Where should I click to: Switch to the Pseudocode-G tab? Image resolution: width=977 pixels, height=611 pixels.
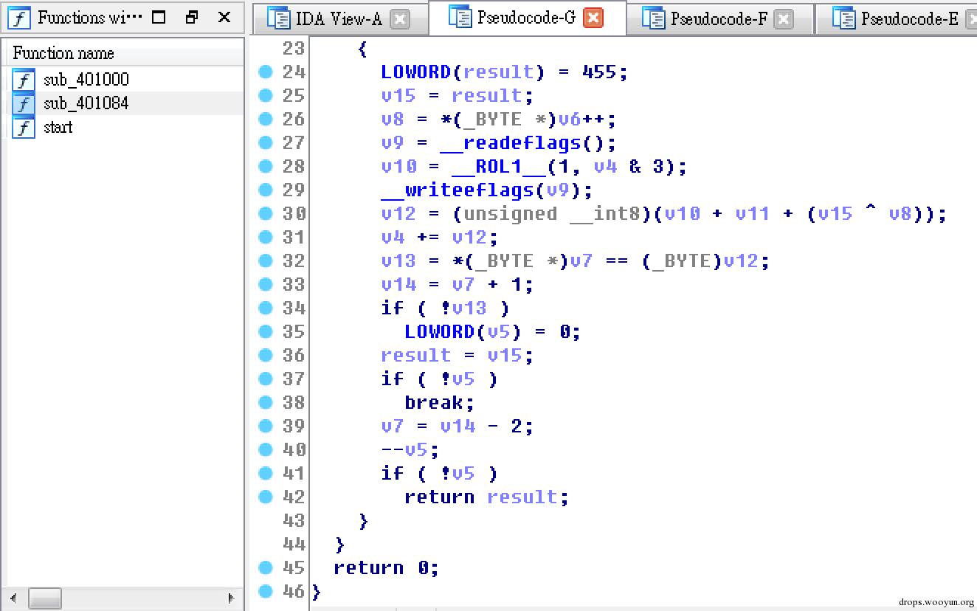526,18
